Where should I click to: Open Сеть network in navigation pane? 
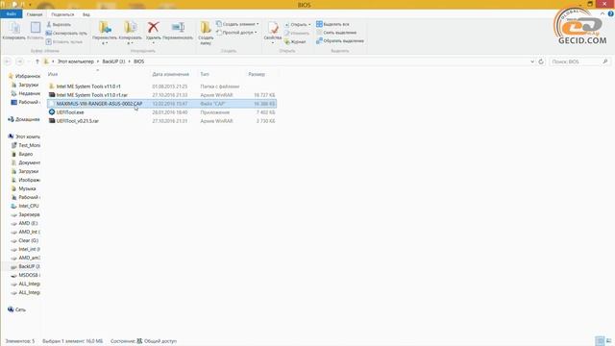tap(16, 309)
